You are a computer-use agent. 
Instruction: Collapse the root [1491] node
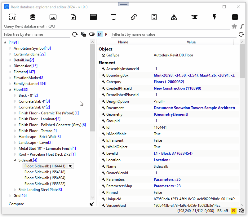pos(5,42)
